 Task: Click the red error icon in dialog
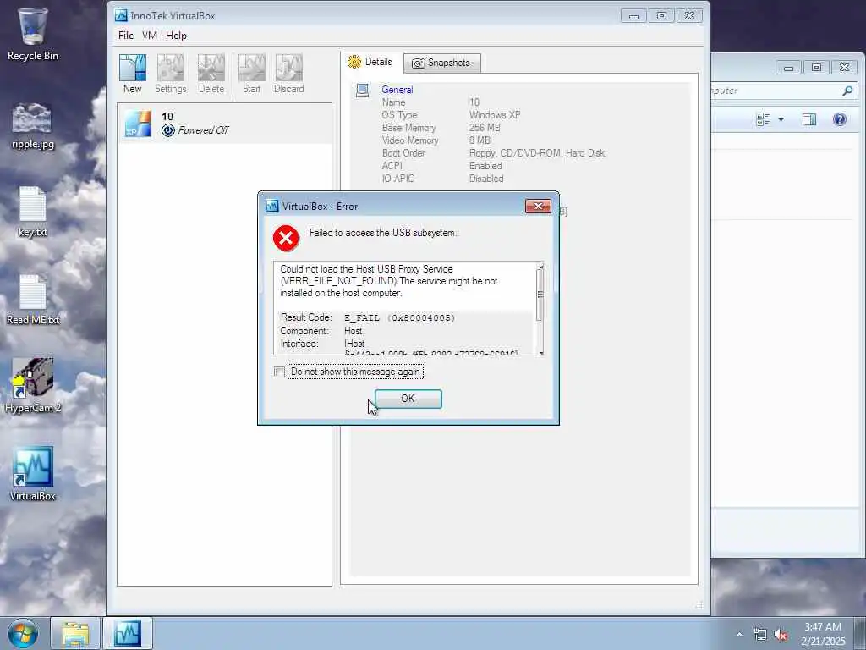tap(286, 238)
